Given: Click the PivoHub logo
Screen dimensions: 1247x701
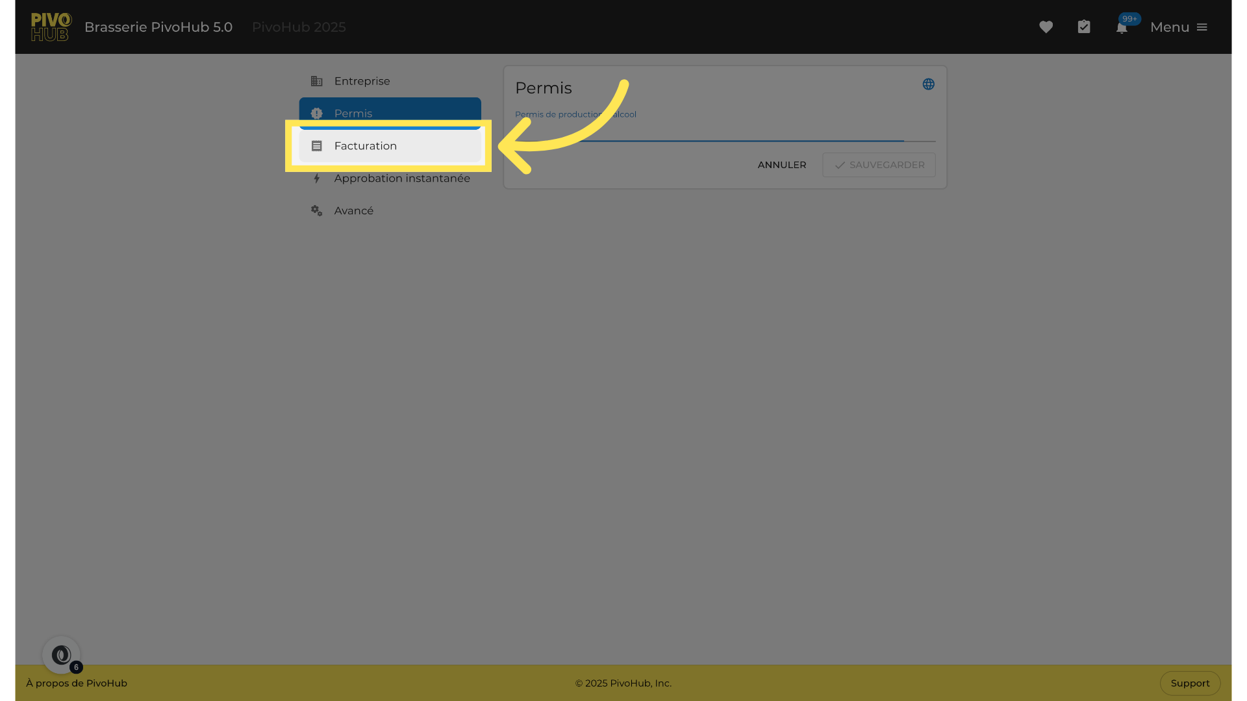Looking at the screenshot, I should pyautogui.click(x=51, y=27).
